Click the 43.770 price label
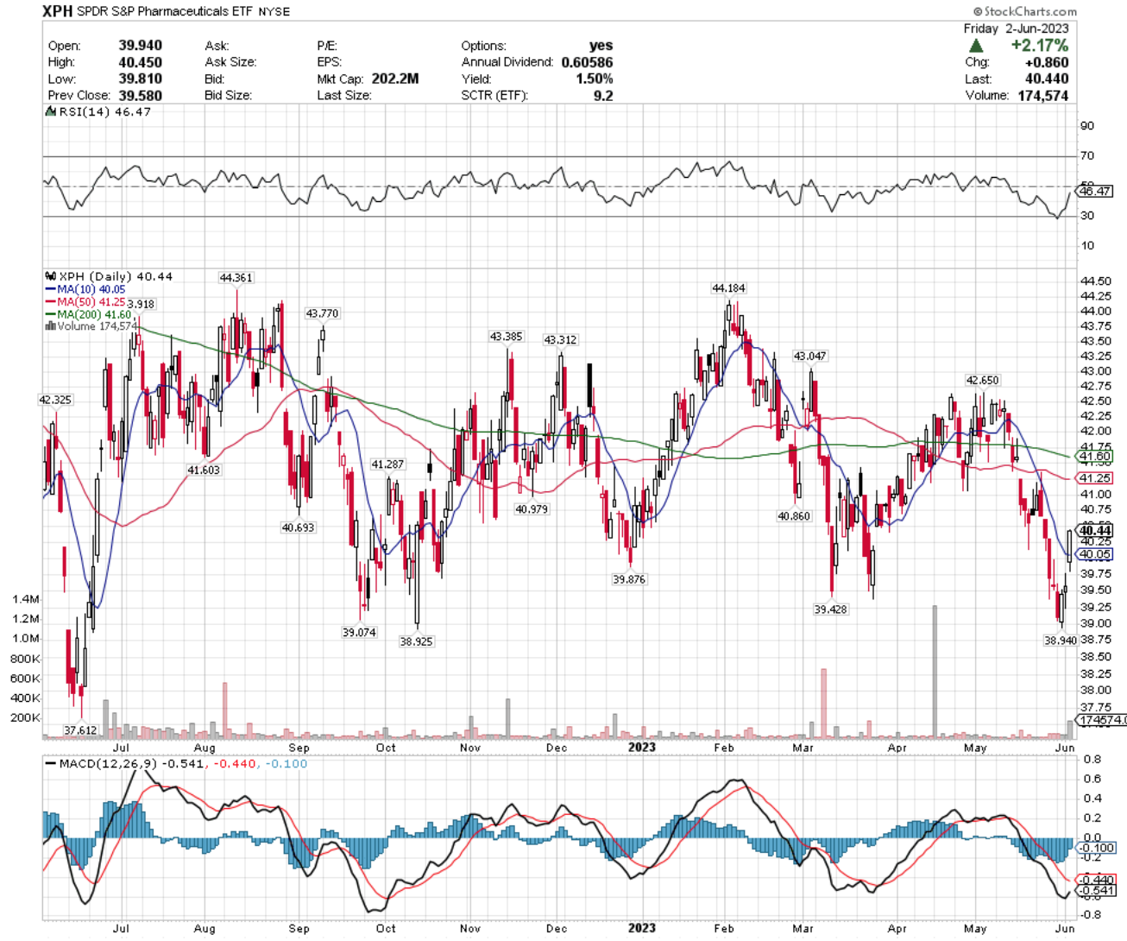The image size is (1127, 941). pos(322,314)
